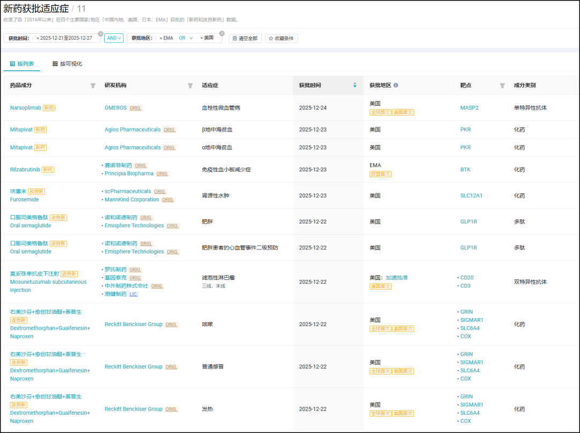
Task: Switch to 按可视化 tab
Action: (x=67, y=63)
